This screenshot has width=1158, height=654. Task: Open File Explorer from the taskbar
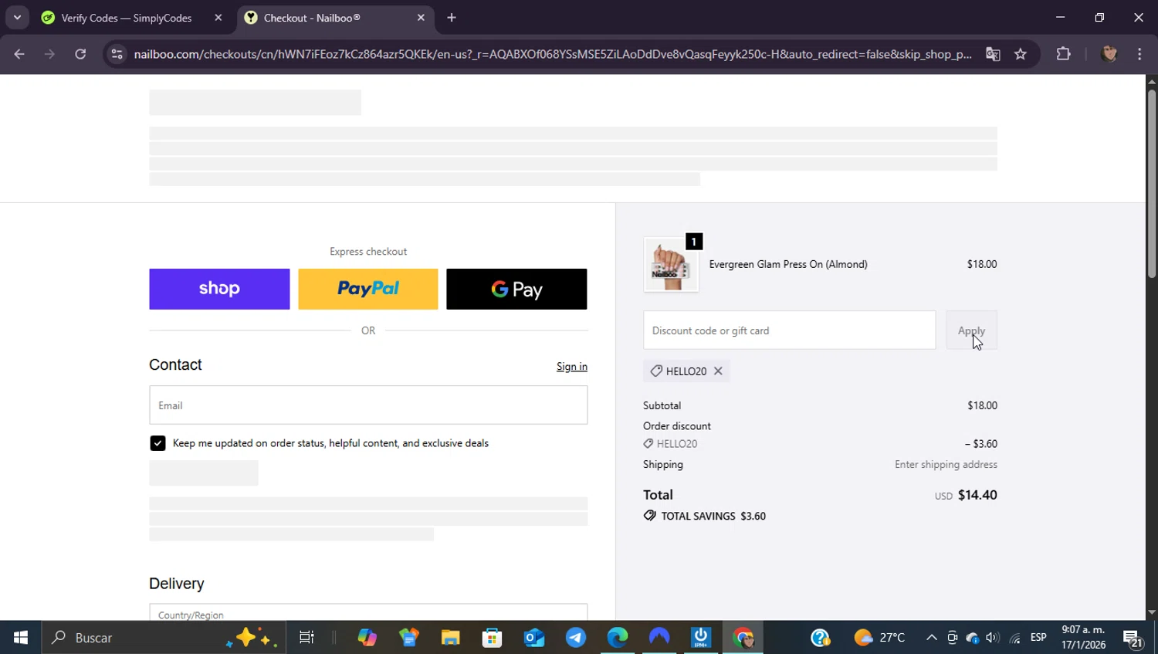pyautogui.click(x=450, y=638)
